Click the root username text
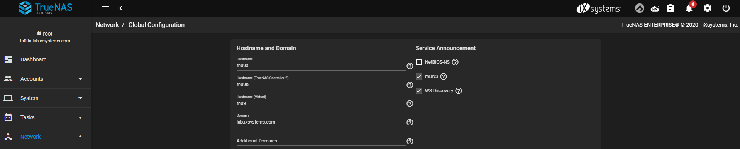Image resolution: width=740 pixels, height=149 pixels. pyautogui.click(x=47, y=34)
